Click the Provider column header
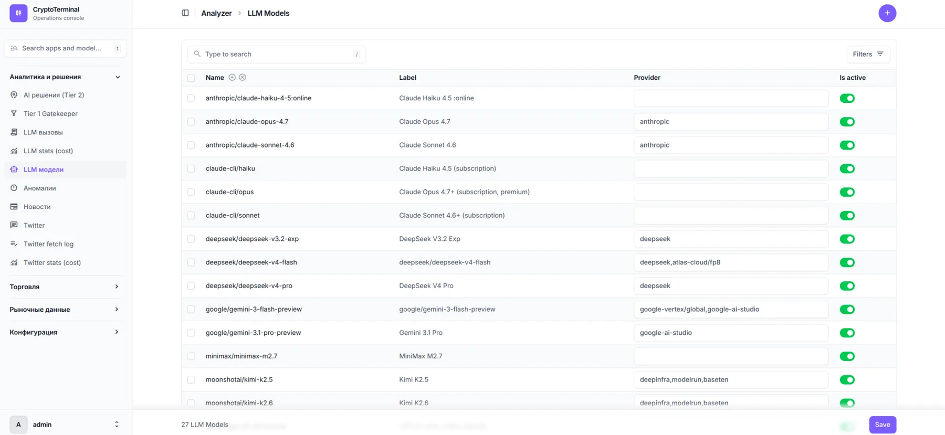 point(647,78)
